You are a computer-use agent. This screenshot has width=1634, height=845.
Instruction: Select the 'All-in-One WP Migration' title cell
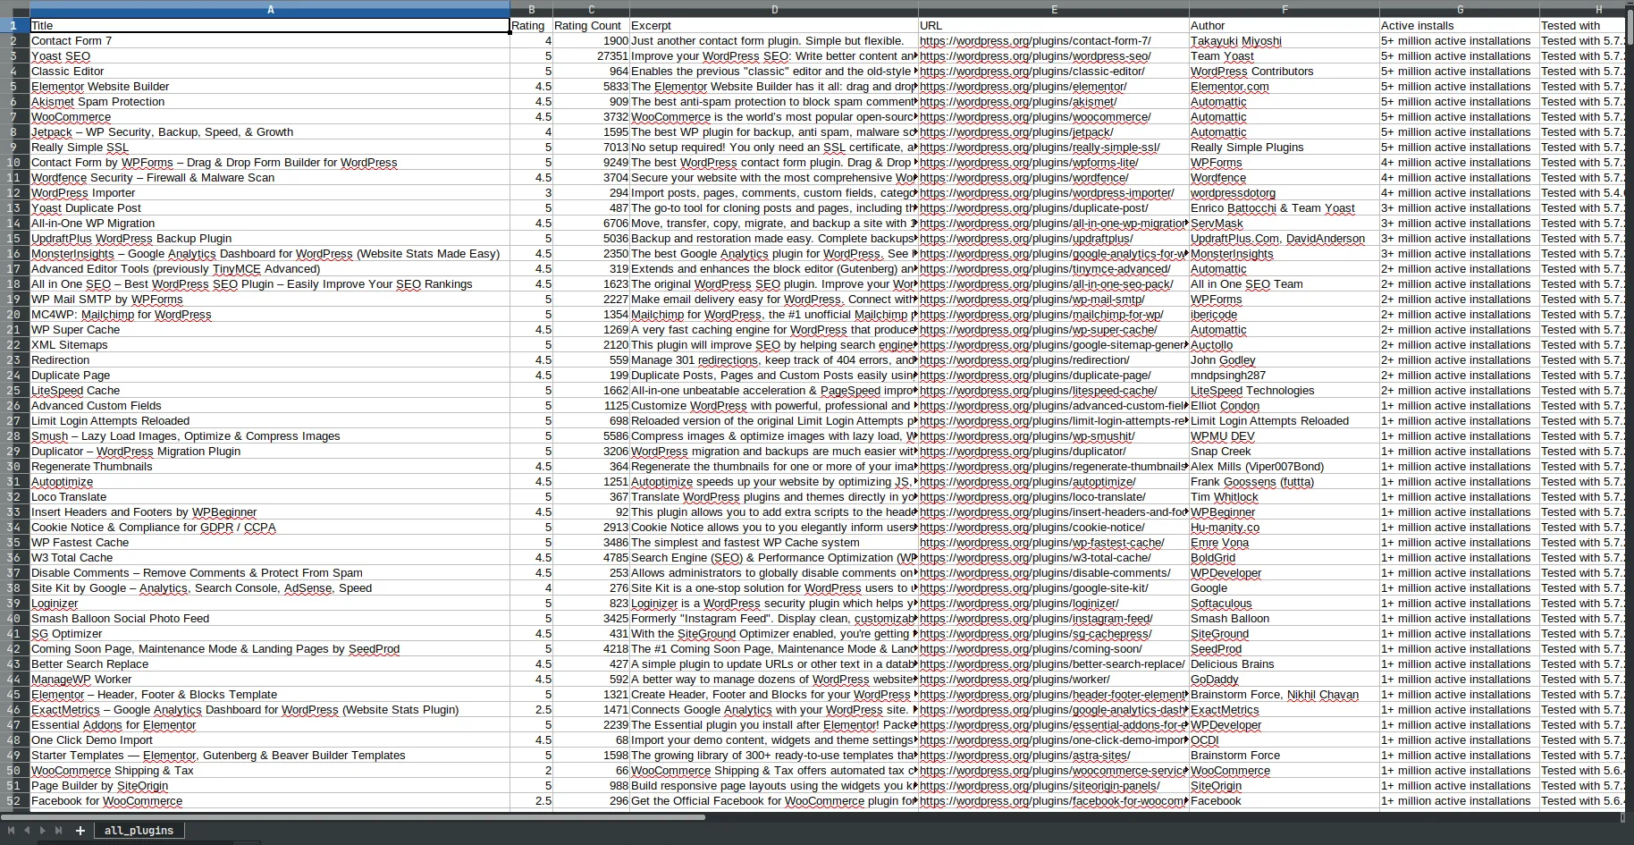click(x=270, y=224)
